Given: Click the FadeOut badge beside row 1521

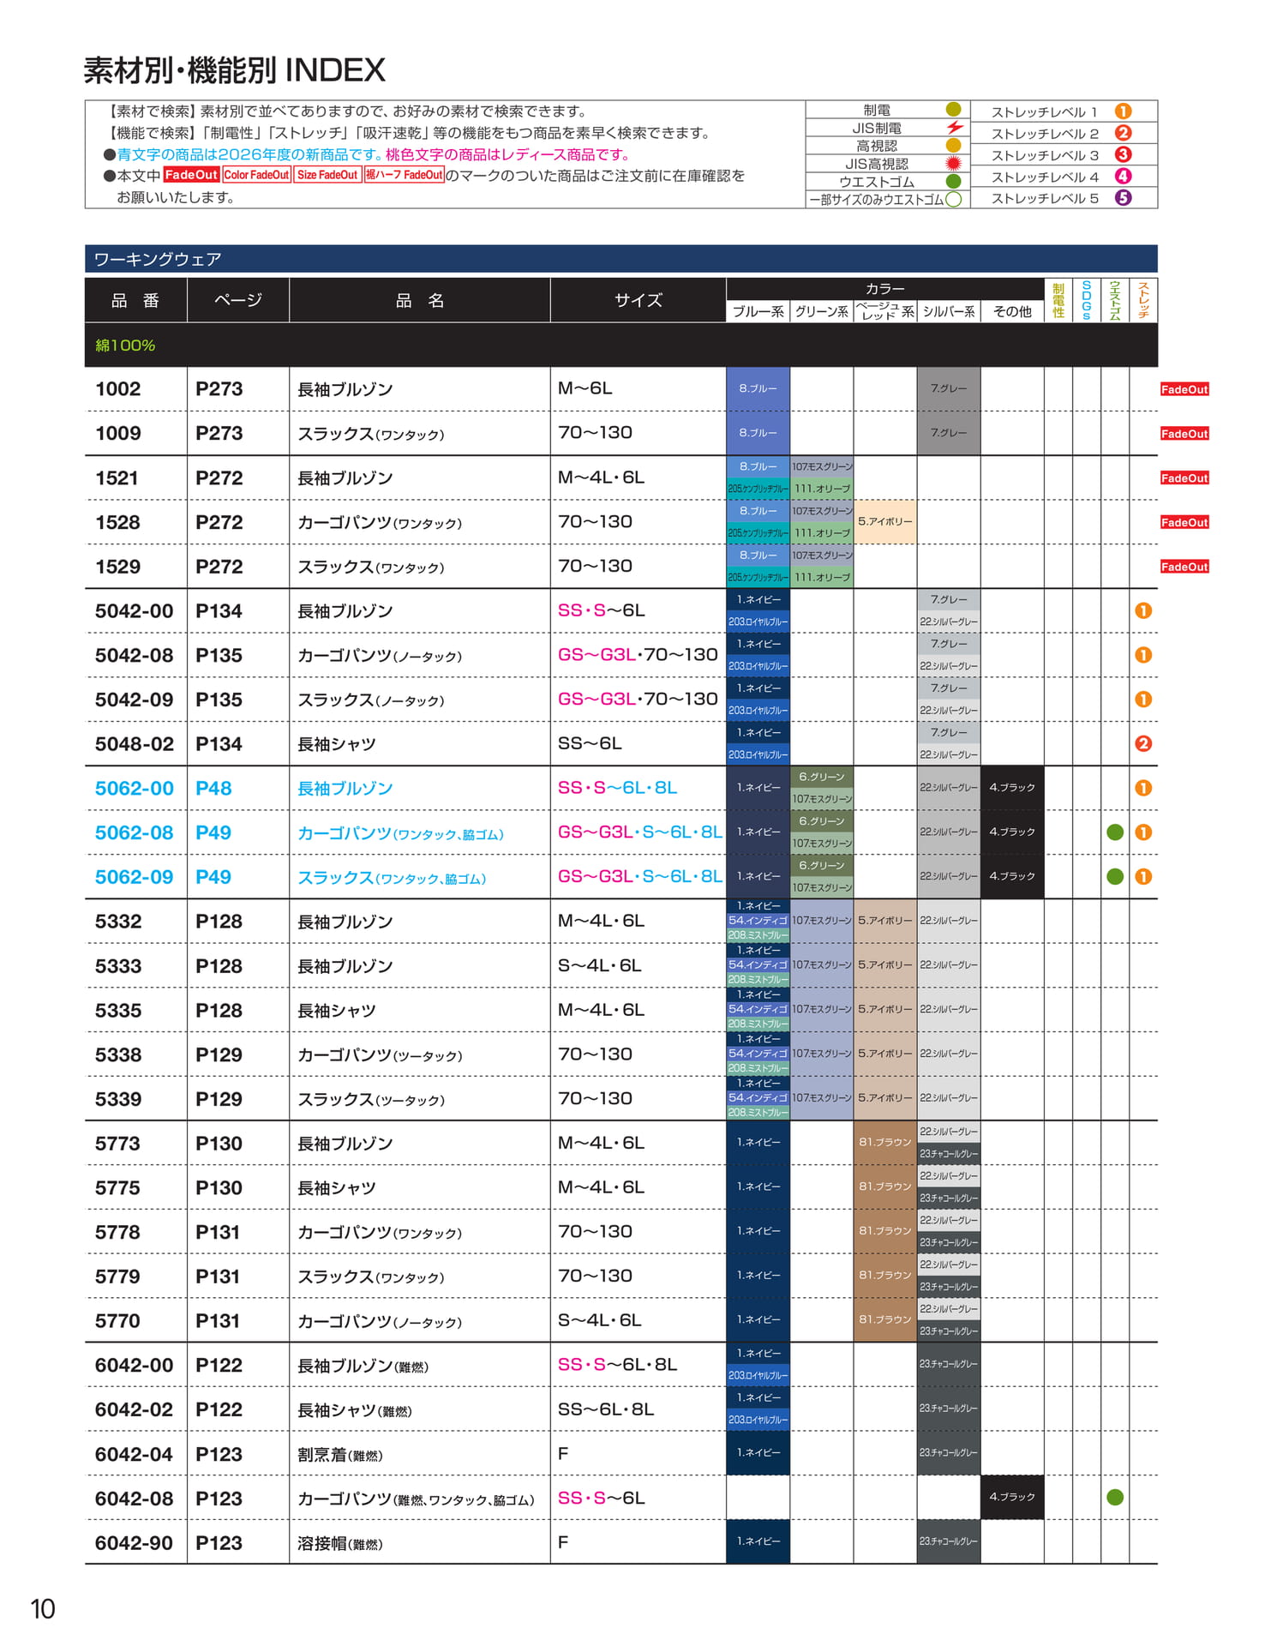Looking at the screenshot, I should pyautogui.click(x=1184, y=478).
